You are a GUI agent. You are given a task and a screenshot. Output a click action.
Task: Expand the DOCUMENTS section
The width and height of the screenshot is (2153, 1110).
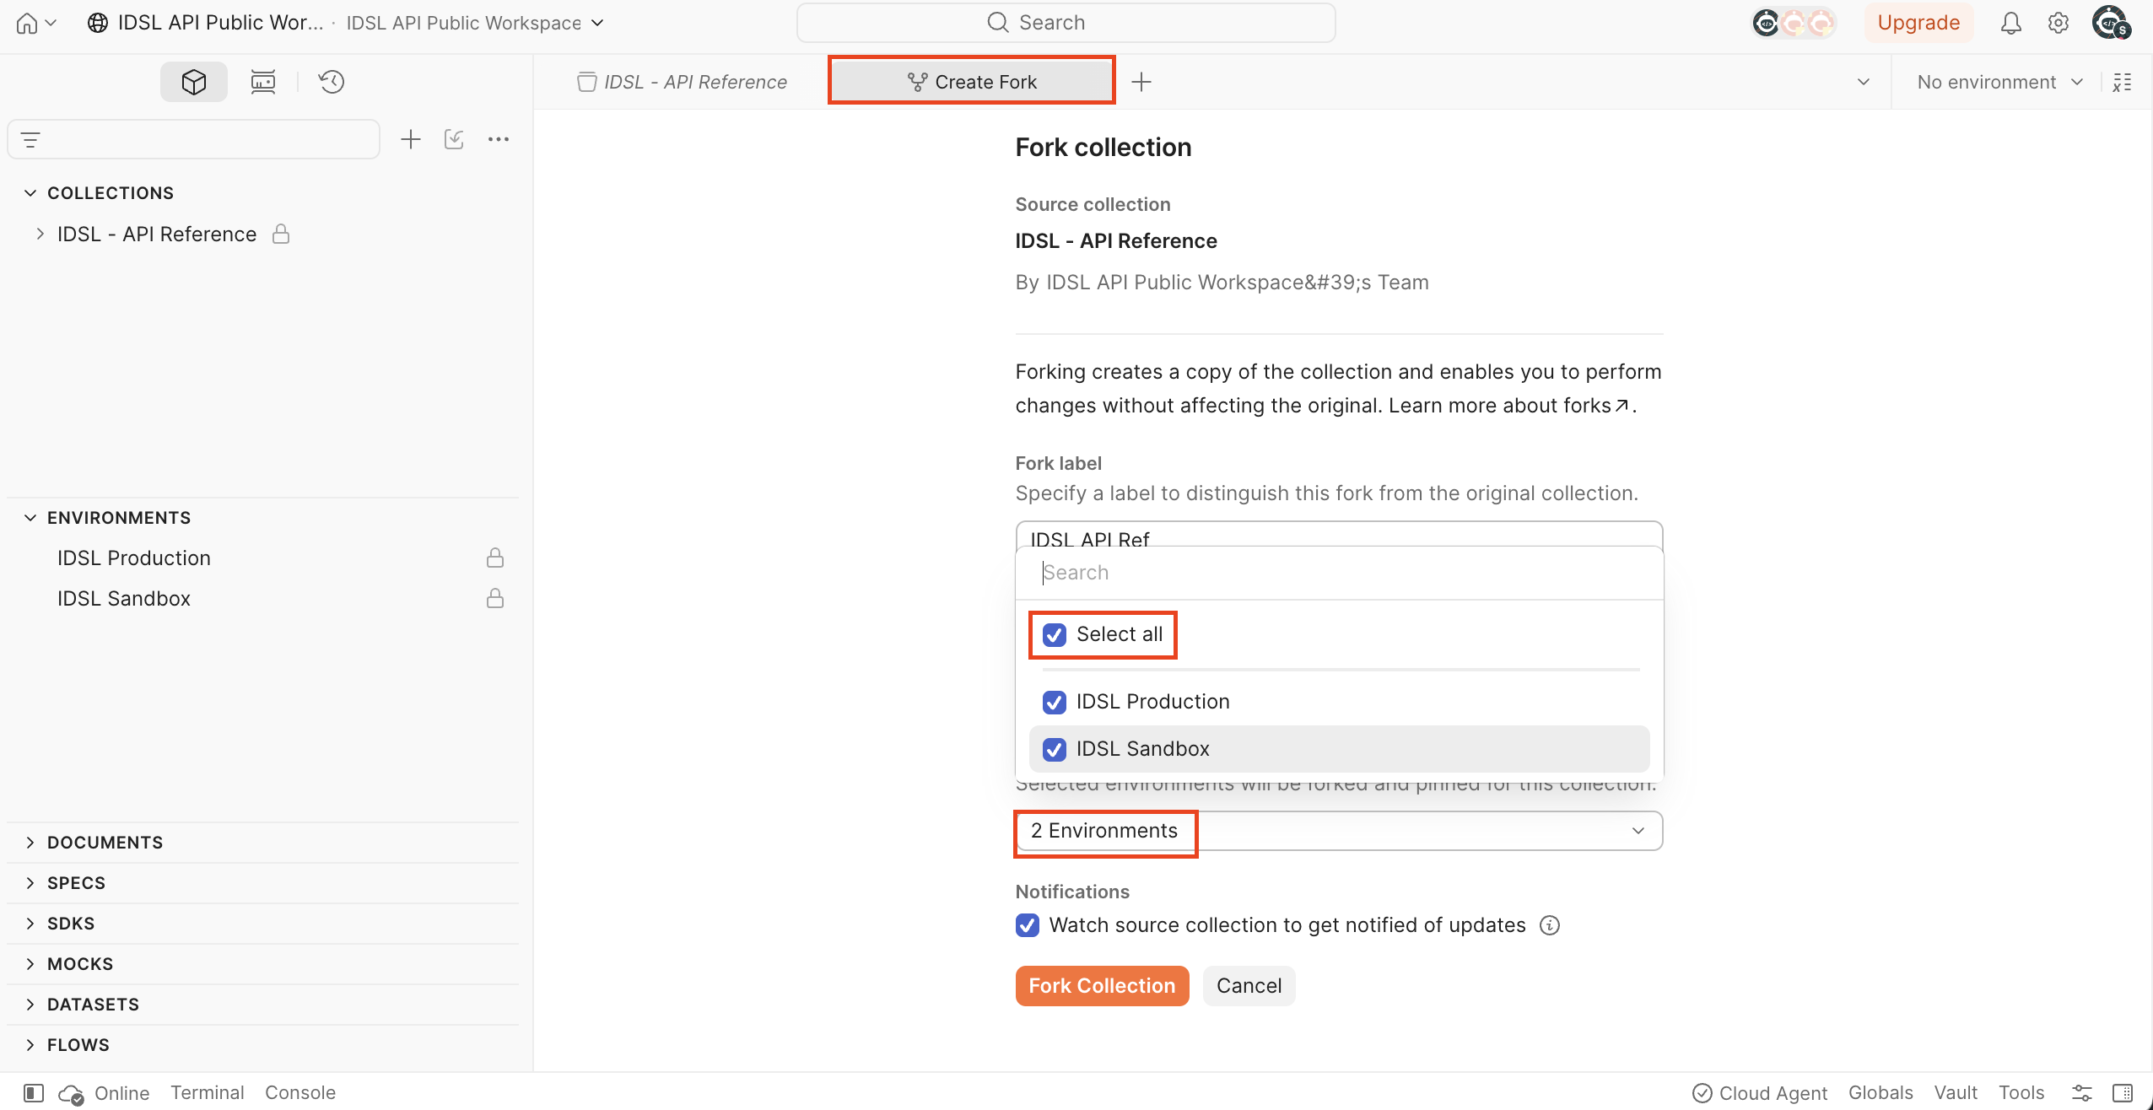[x=30, y=843]
